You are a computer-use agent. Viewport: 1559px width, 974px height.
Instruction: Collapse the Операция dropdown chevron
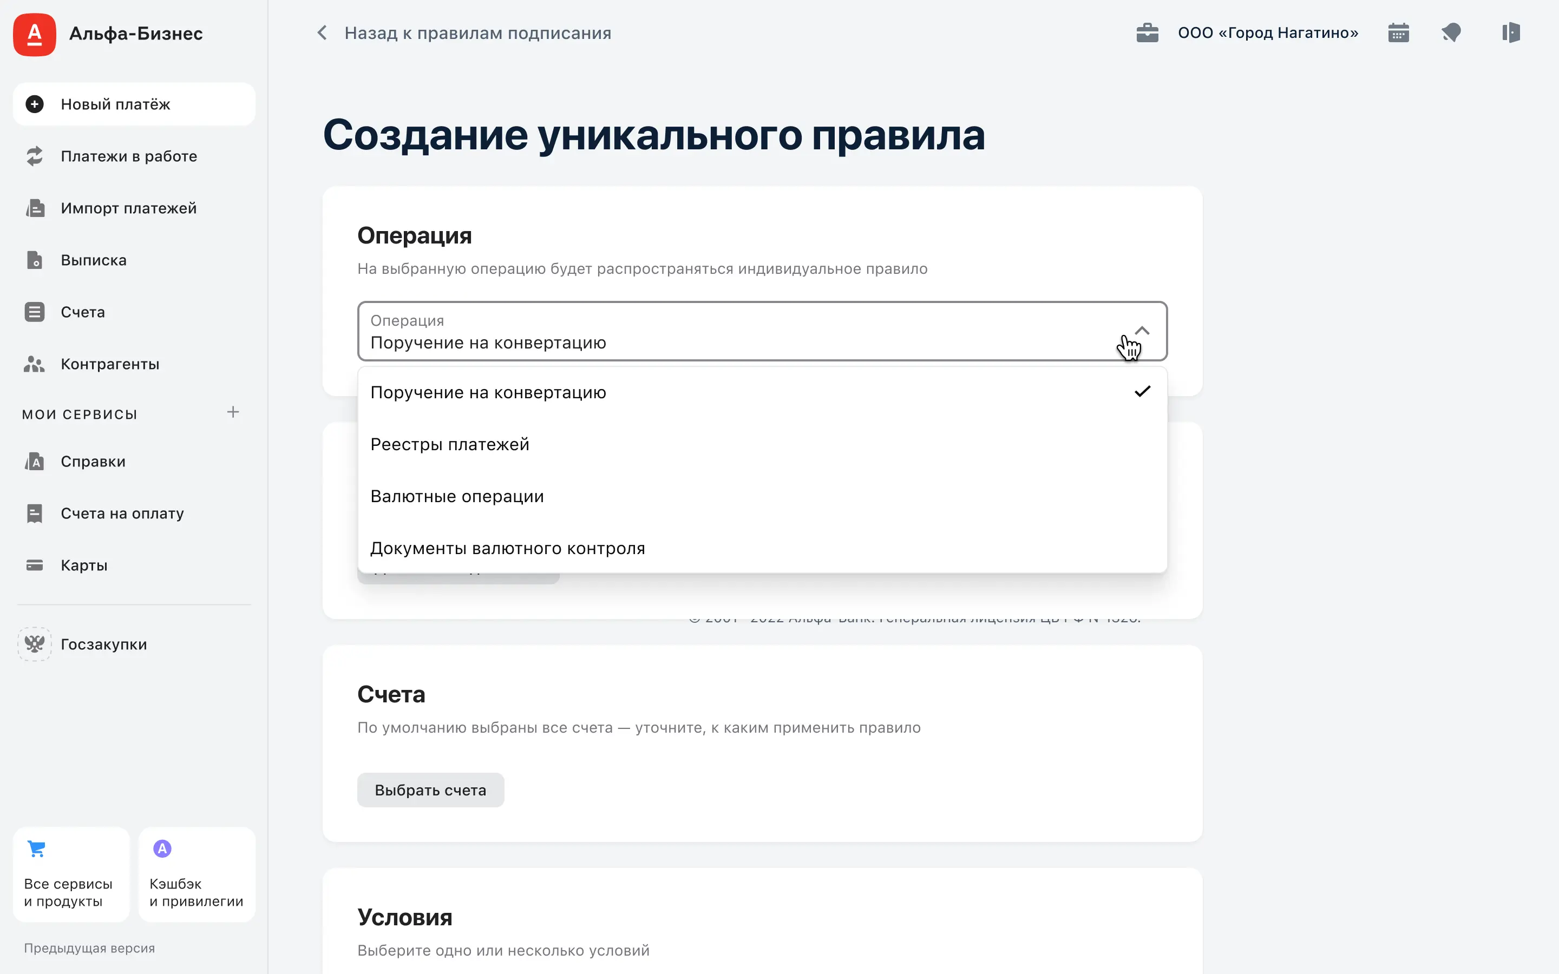point(1142,331)
